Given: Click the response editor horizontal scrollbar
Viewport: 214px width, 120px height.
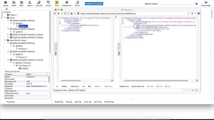Looking at the screenshot, I should (x=156, y=81).
